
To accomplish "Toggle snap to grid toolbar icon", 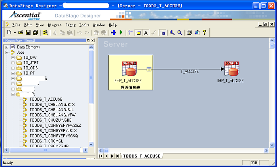I will (163, 33).
